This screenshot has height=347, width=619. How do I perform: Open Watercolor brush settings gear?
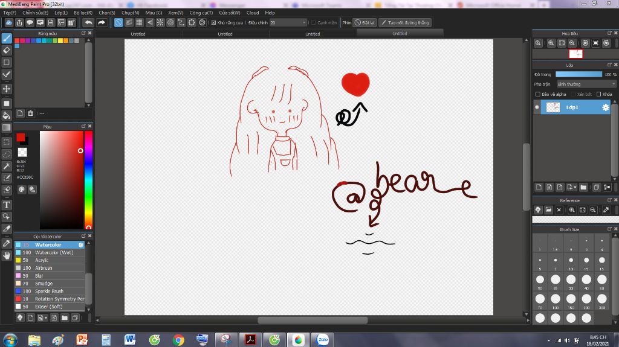pyautogui.click(x=81, y=245)
